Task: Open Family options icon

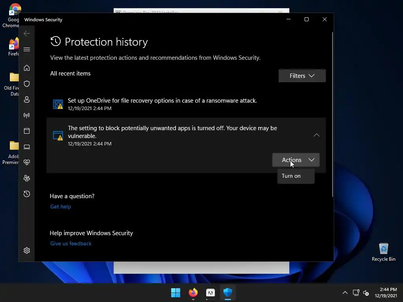Action: tap(27, 178)
